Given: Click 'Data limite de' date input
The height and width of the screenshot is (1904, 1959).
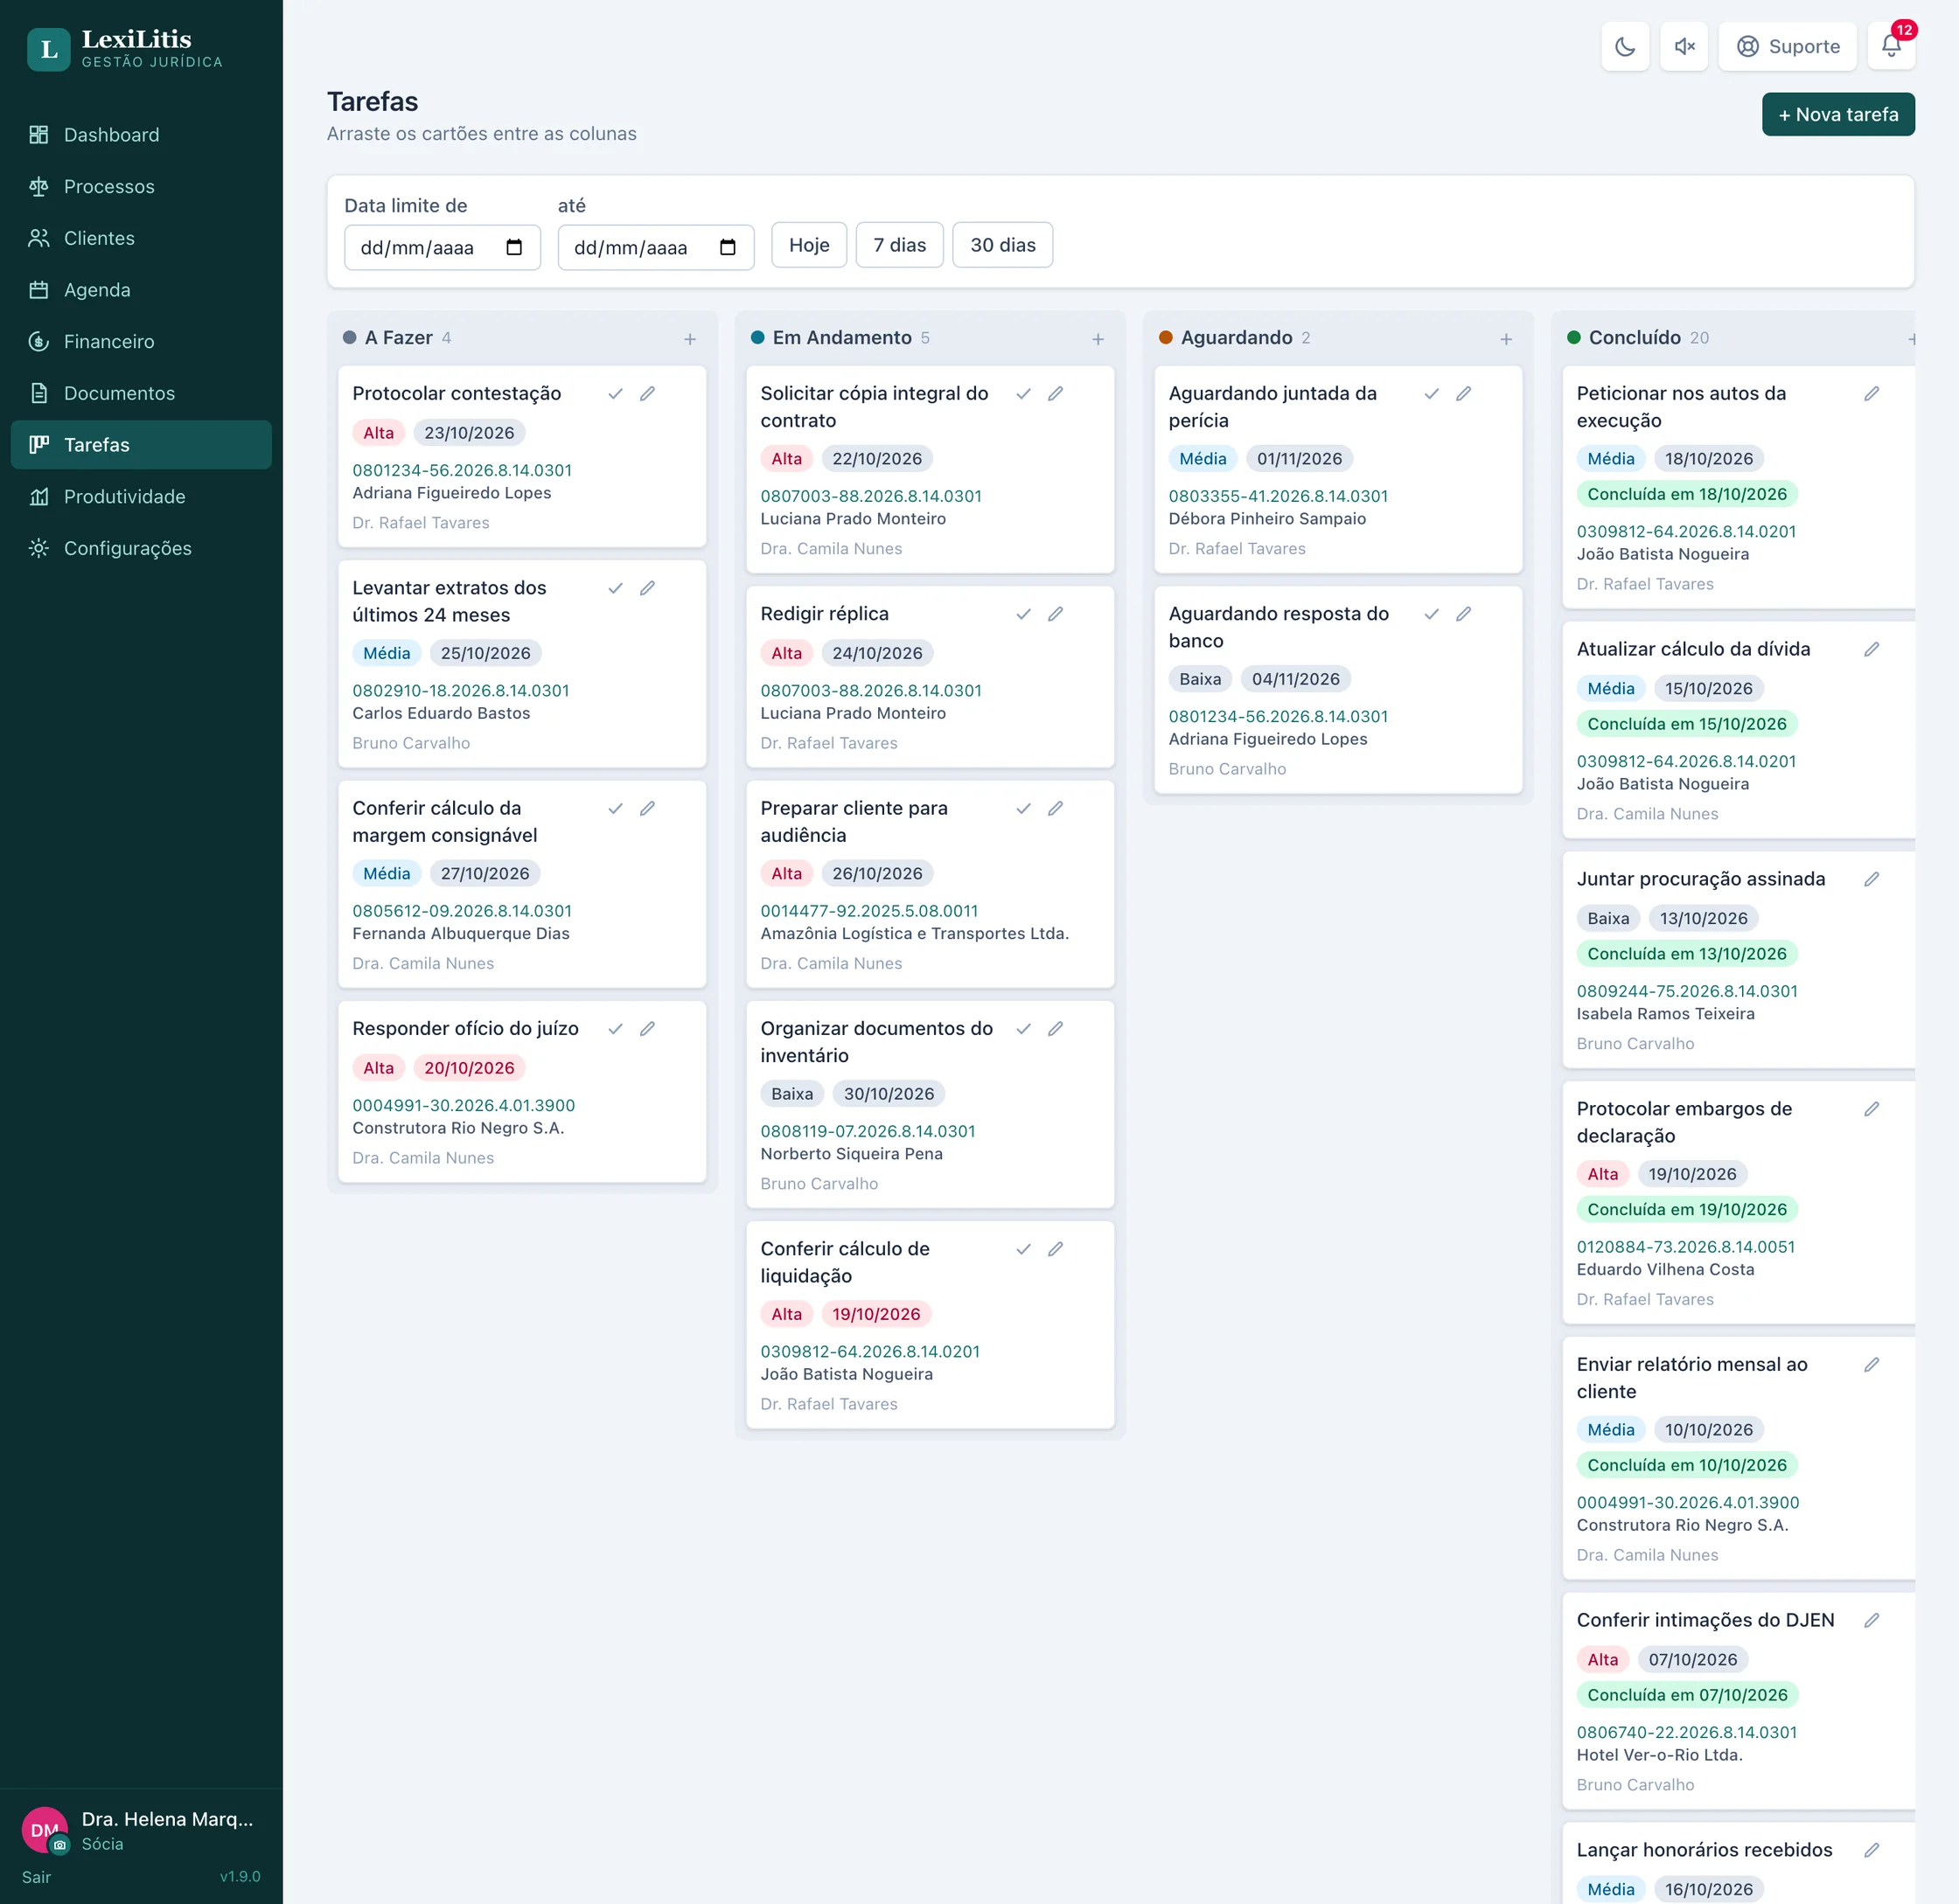Looking at the screenshot, I should (443, 247).
